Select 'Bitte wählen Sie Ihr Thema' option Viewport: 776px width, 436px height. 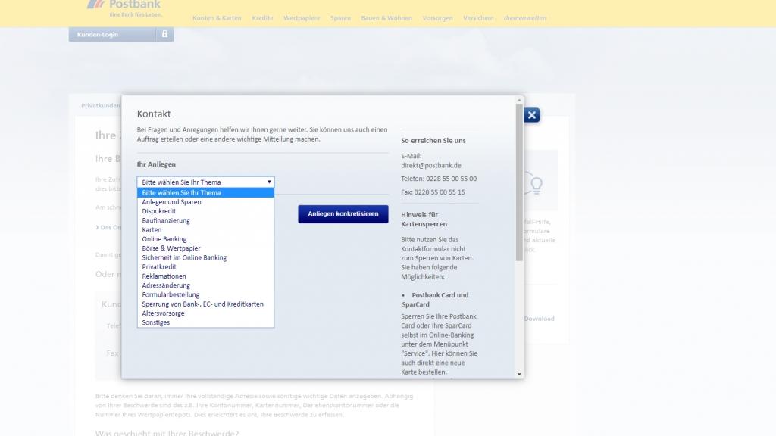tap(205, 193)
